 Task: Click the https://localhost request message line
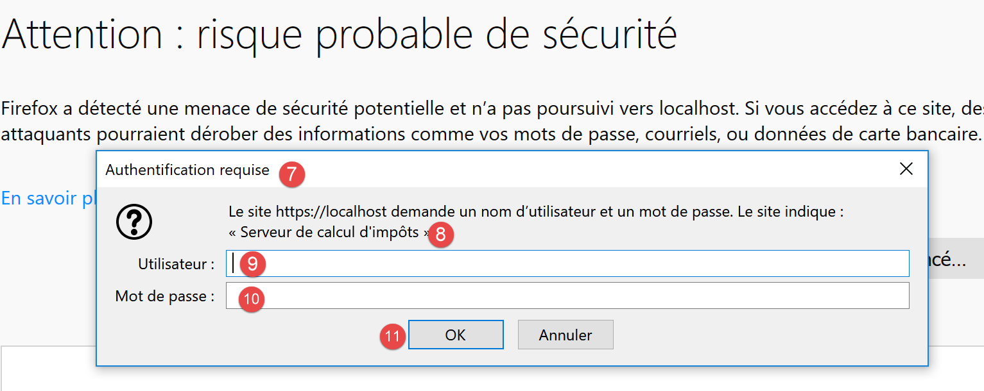click(x=535, y=212)
